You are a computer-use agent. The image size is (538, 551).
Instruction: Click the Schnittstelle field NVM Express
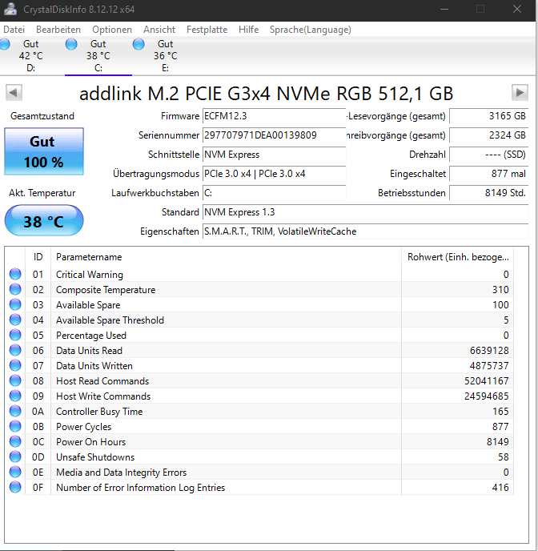tap(275, 155)
